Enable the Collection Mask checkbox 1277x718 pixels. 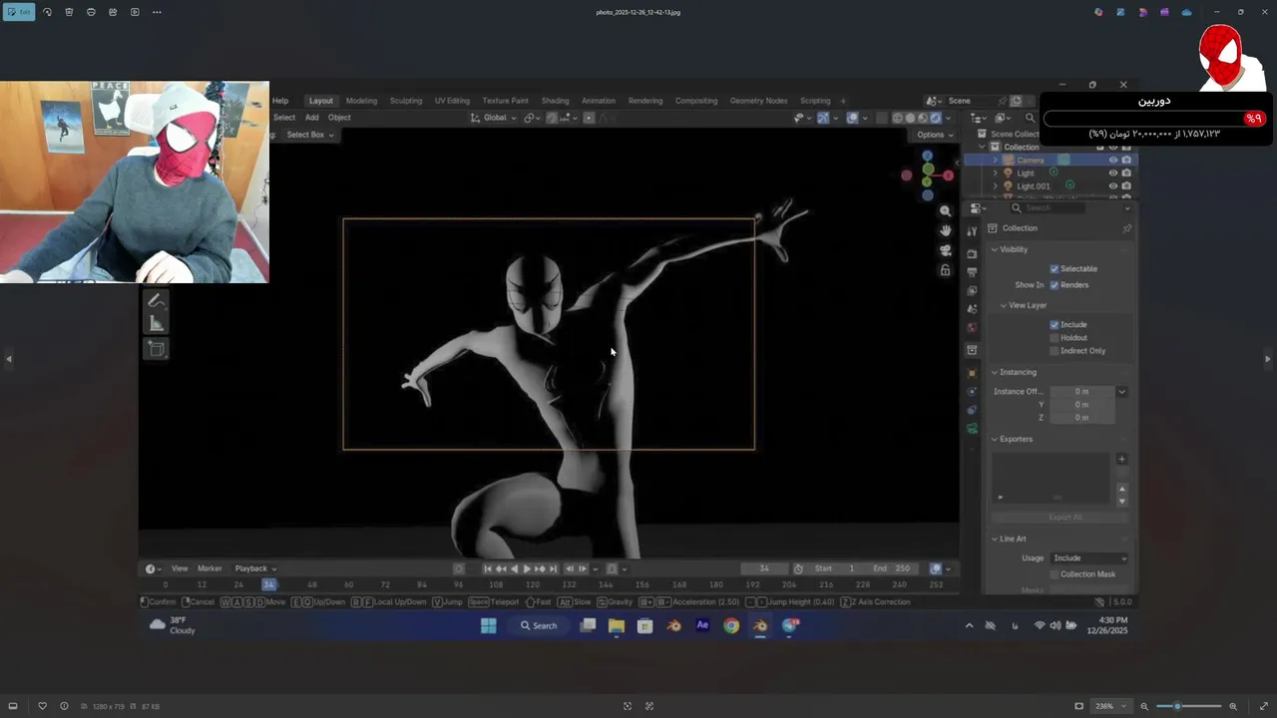click(1055, 574)
